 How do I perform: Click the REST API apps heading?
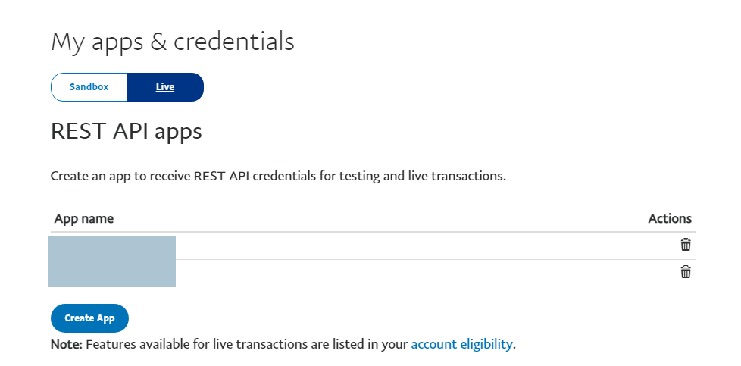(x=126, y=132)
